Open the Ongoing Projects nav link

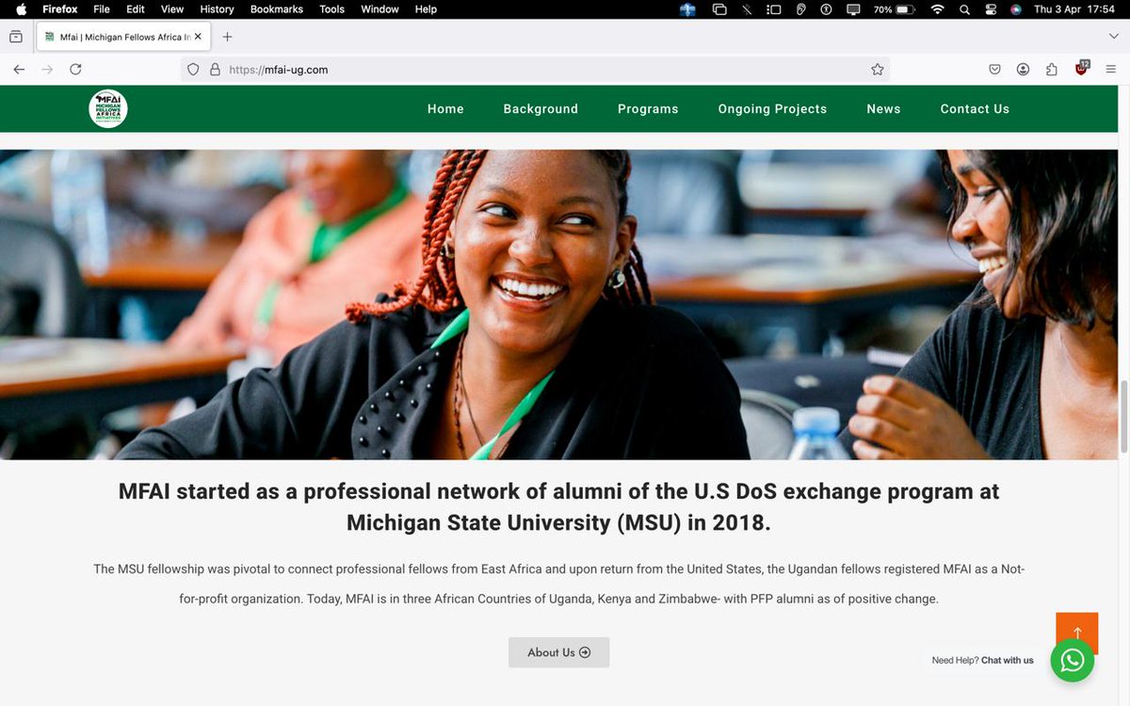772,109
